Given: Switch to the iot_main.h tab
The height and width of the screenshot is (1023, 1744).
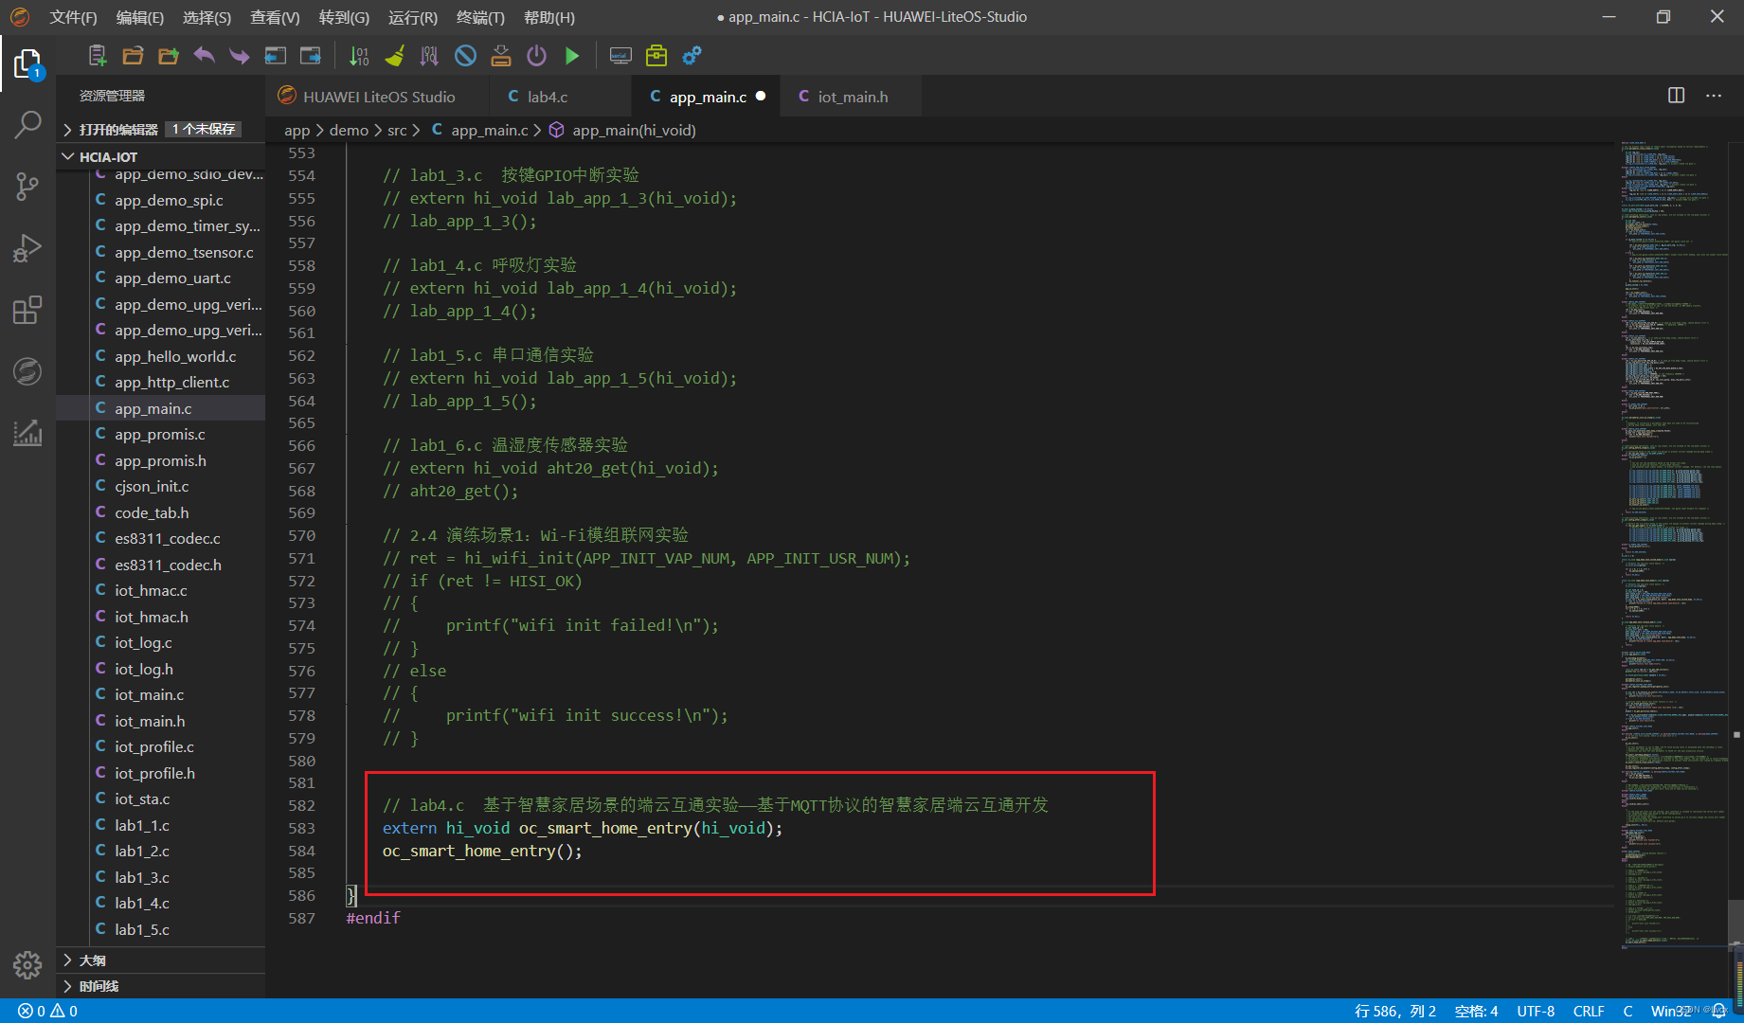Looking at the screenshot, I should pos(852,97).
